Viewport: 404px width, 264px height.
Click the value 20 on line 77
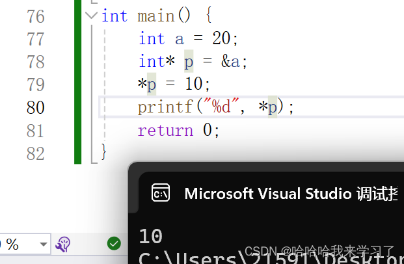[x=221, y=38]
